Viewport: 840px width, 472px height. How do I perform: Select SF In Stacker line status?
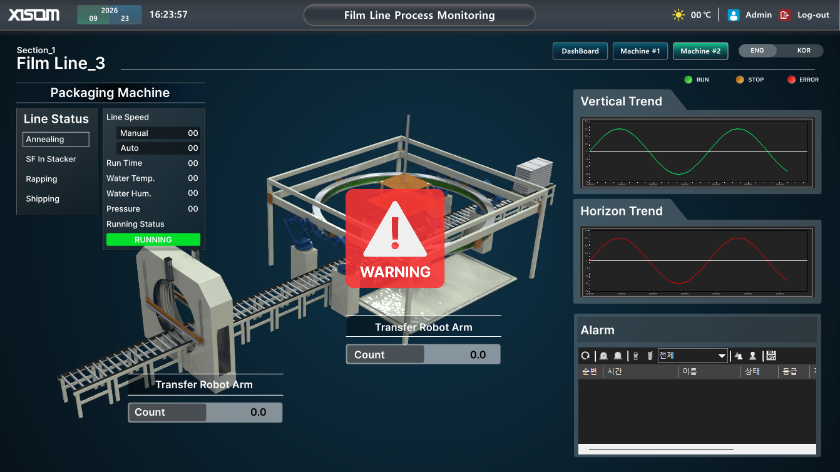point(51,159)
